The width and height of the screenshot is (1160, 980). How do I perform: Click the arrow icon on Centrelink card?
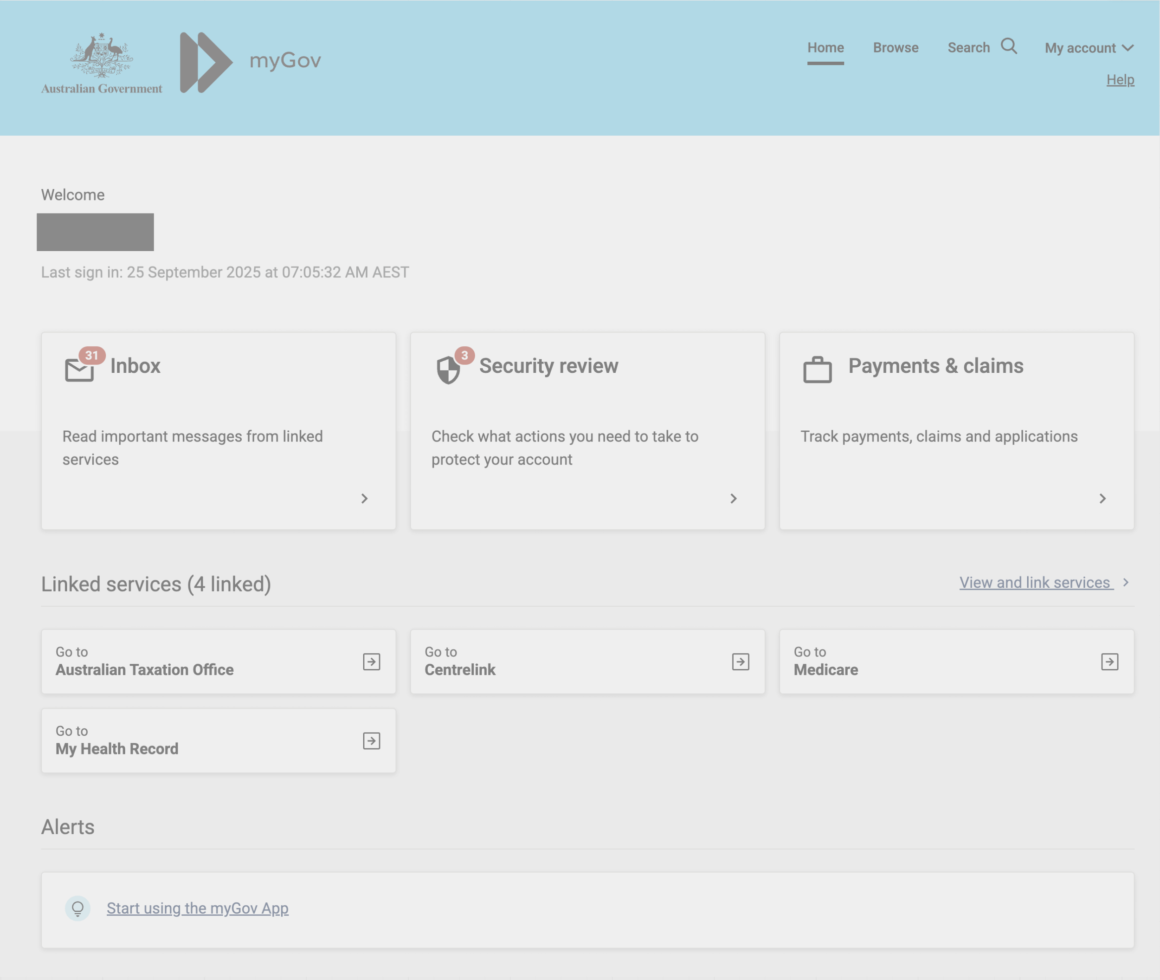(x=741, y=662)
